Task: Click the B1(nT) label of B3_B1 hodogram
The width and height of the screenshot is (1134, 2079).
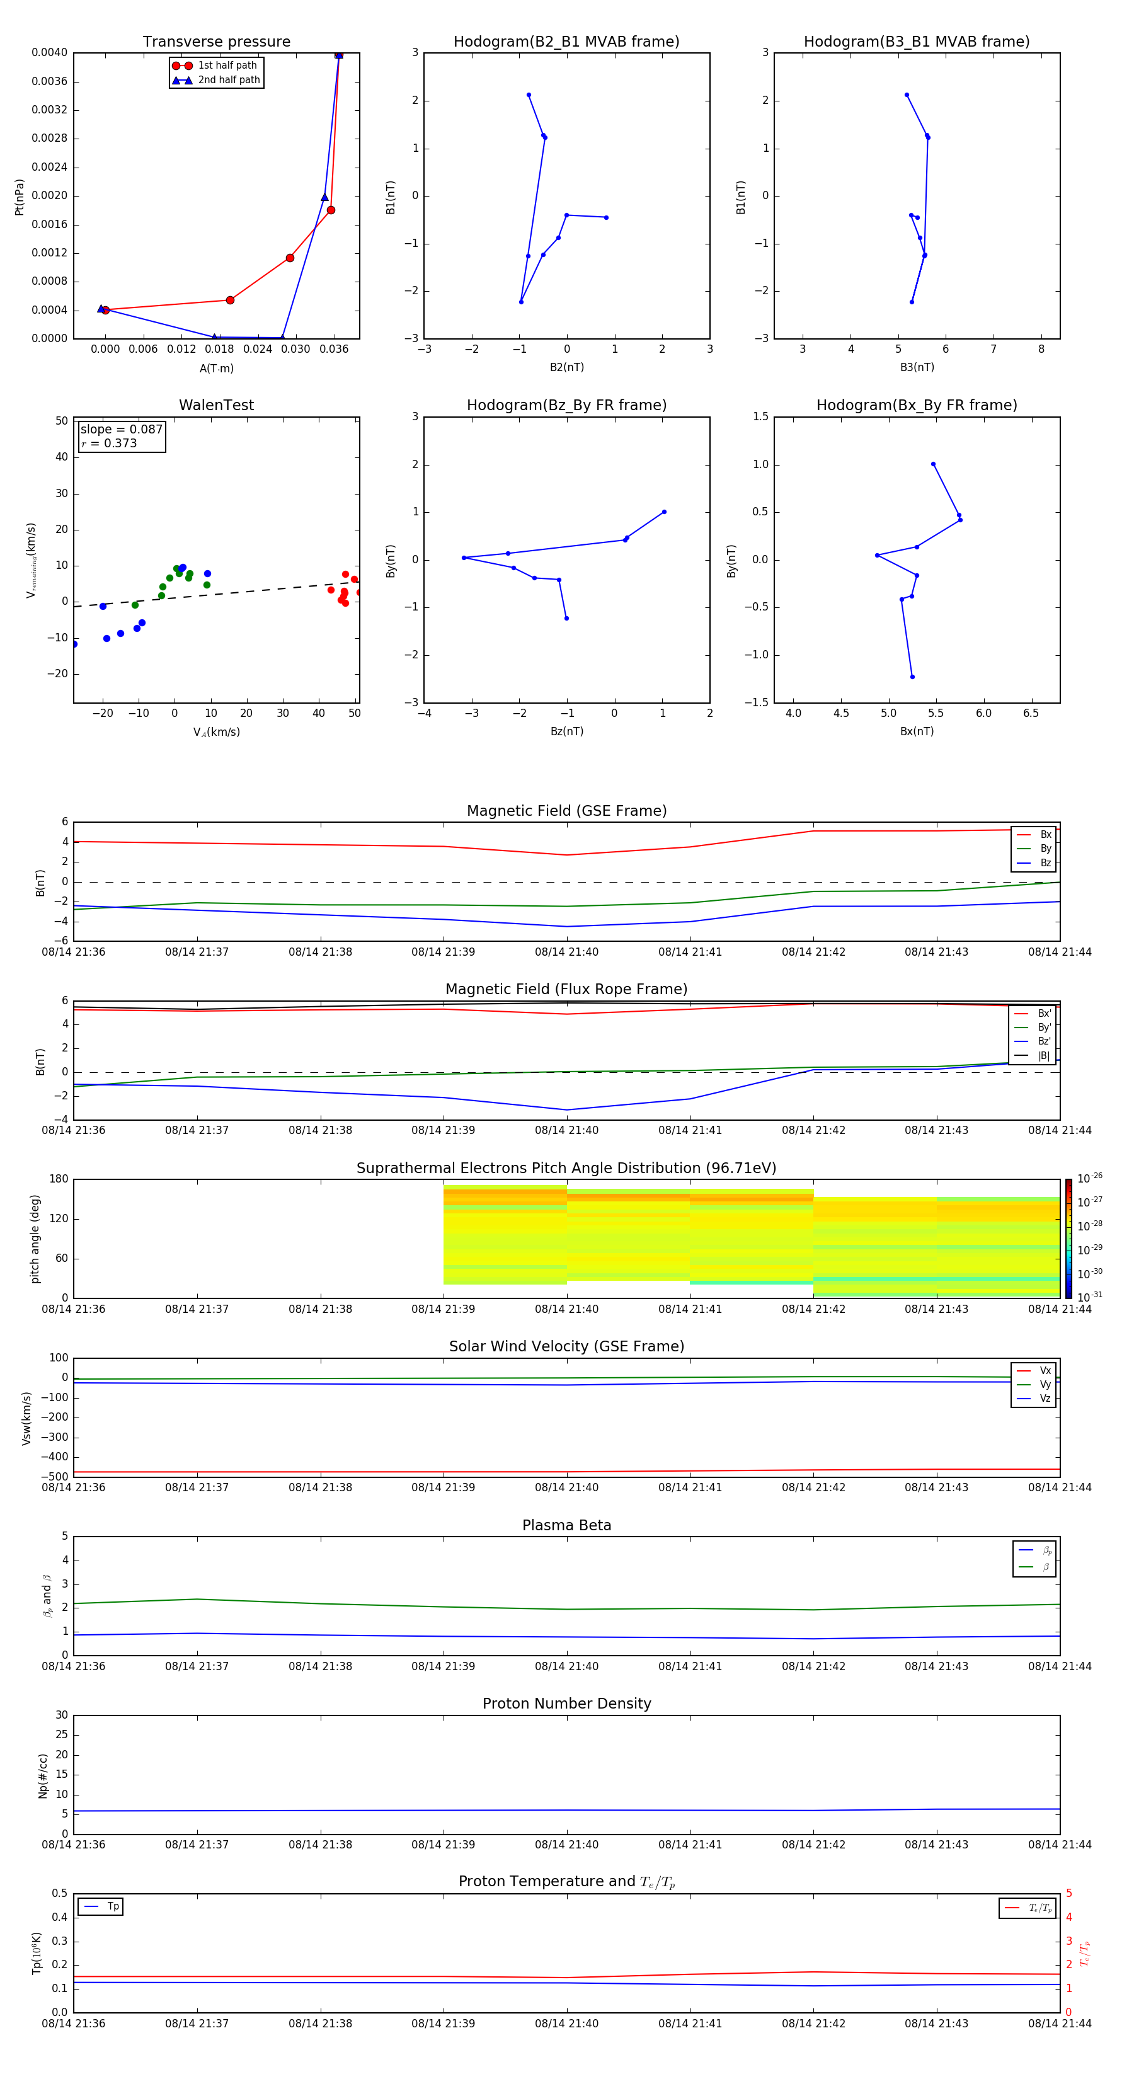Action: coord(741,197)
